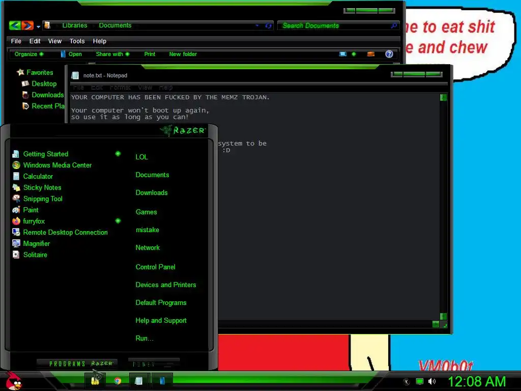521x391 pixels.
Task: Open the Help menu in Explorer
Action: [99, 41]
